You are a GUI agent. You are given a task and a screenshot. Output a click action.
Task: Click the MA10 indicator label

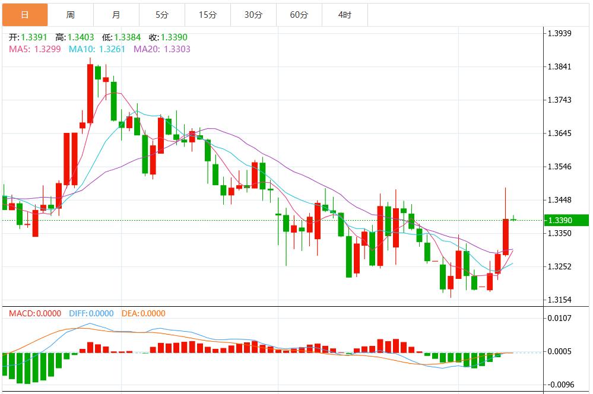tap(97, 49)
